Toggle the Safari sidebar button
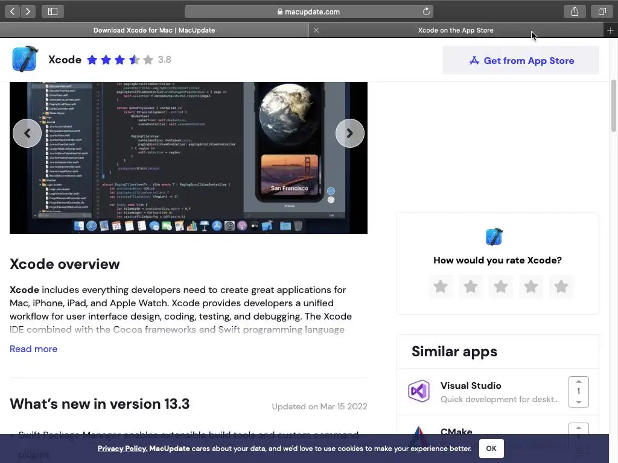Screen dimensions: 618x463 (x=53, y=11)
